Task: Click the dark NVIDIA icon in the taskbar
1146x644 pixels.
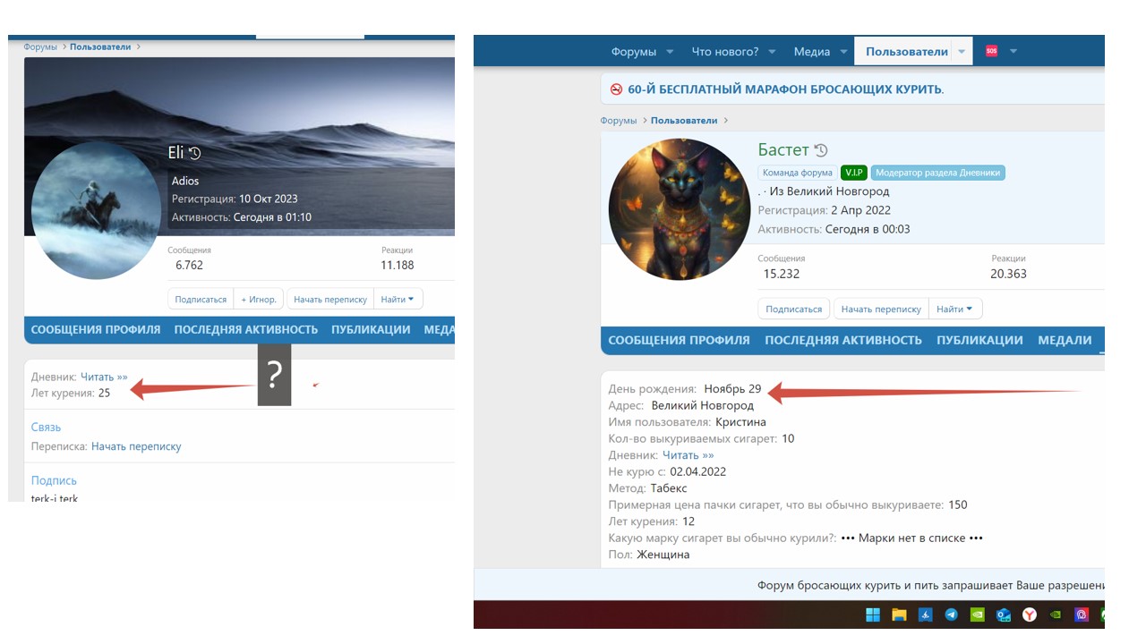Action: click(1056, 614)
